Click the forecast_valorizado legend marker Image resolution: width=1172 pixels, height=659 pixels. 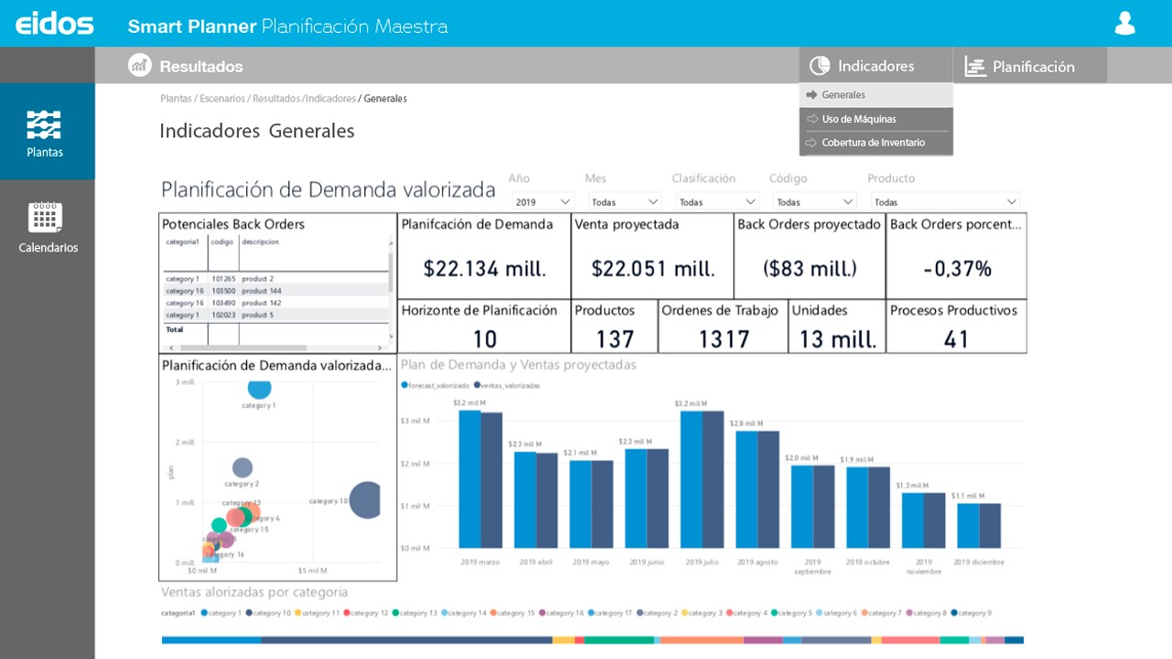405,386
